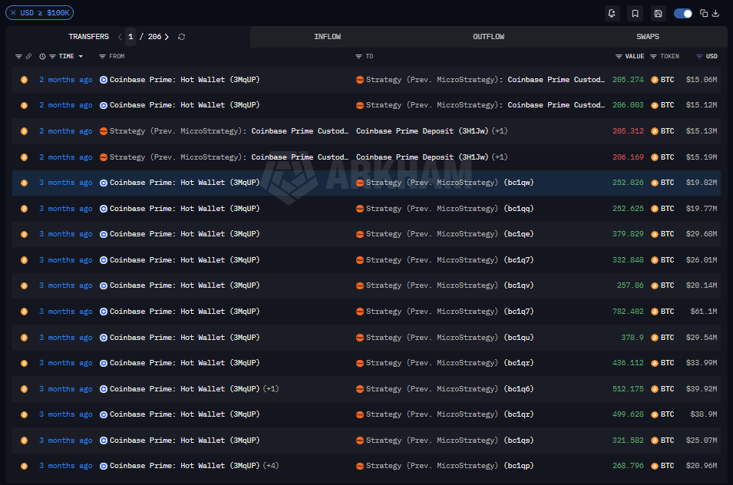
Task: Open the TIME column filter
Action: (52, 56)
